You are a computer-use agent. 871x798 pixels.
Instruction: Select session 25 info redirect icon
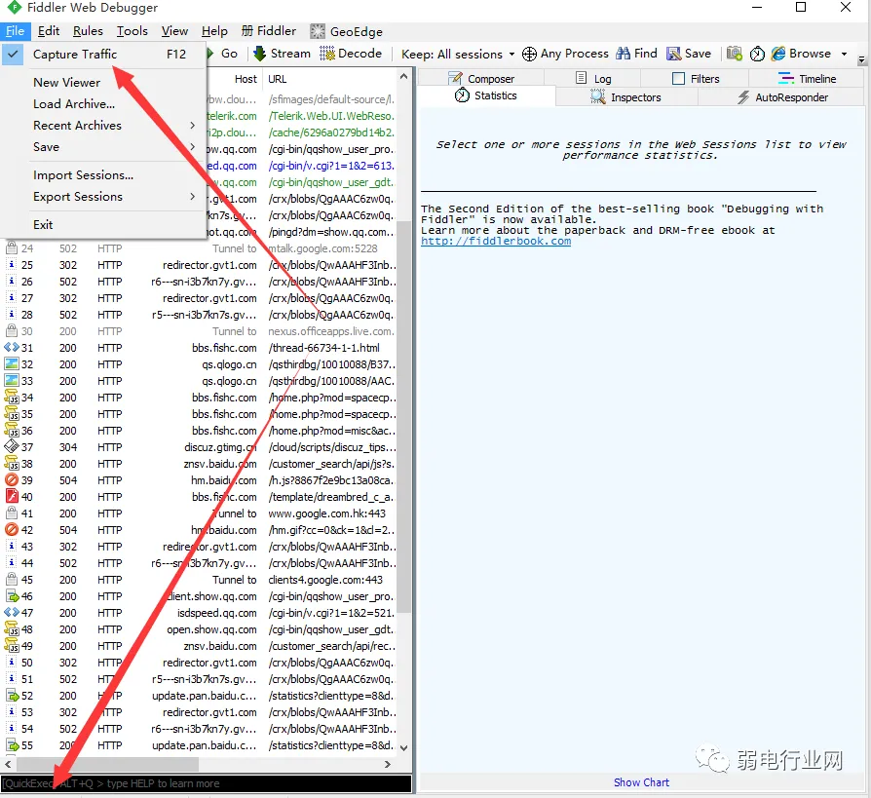click(11, 264)
